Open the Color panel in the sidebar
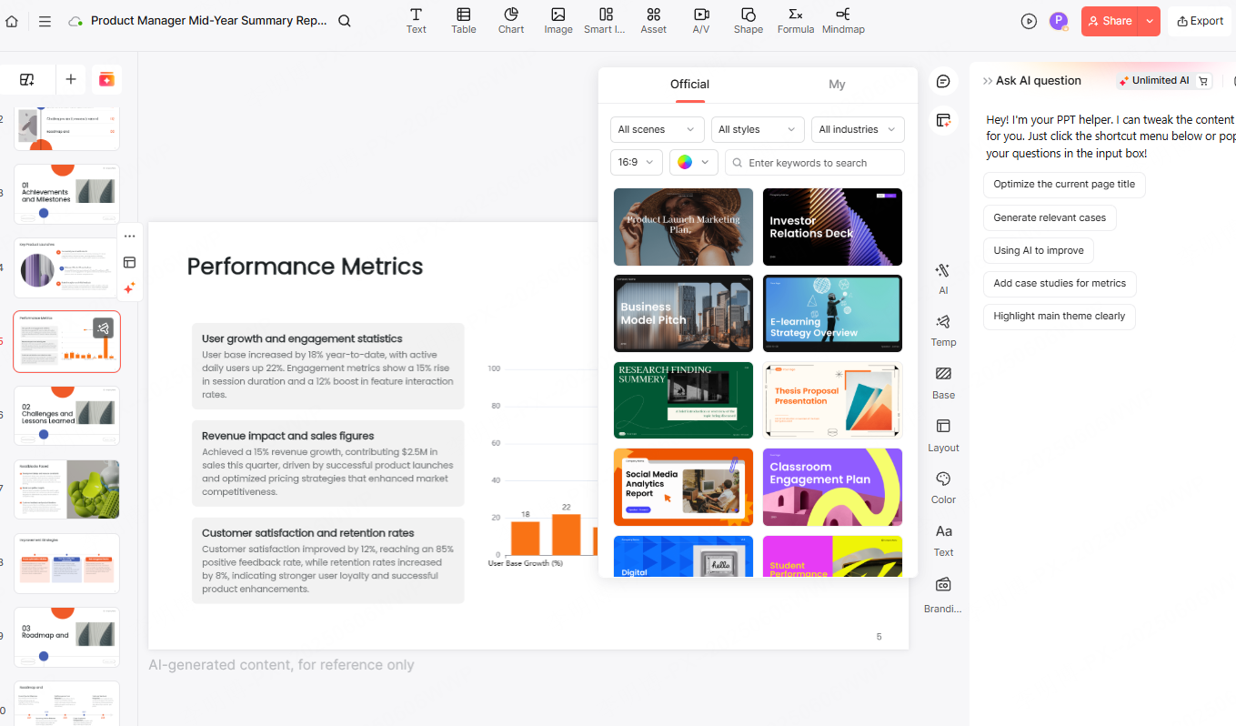Viewport: 1236px width, 726px height. coord(943,487)
